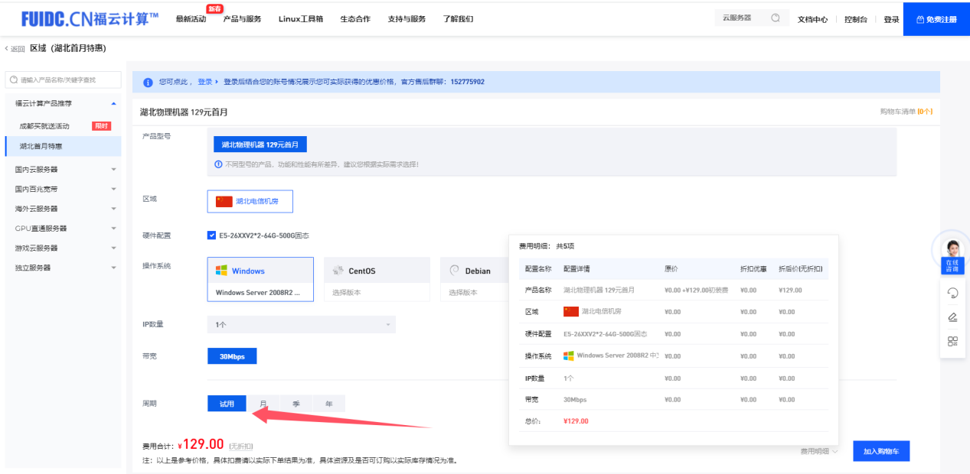Select the Windows operating system tile

pyautogui.click(x=260, y=279)
